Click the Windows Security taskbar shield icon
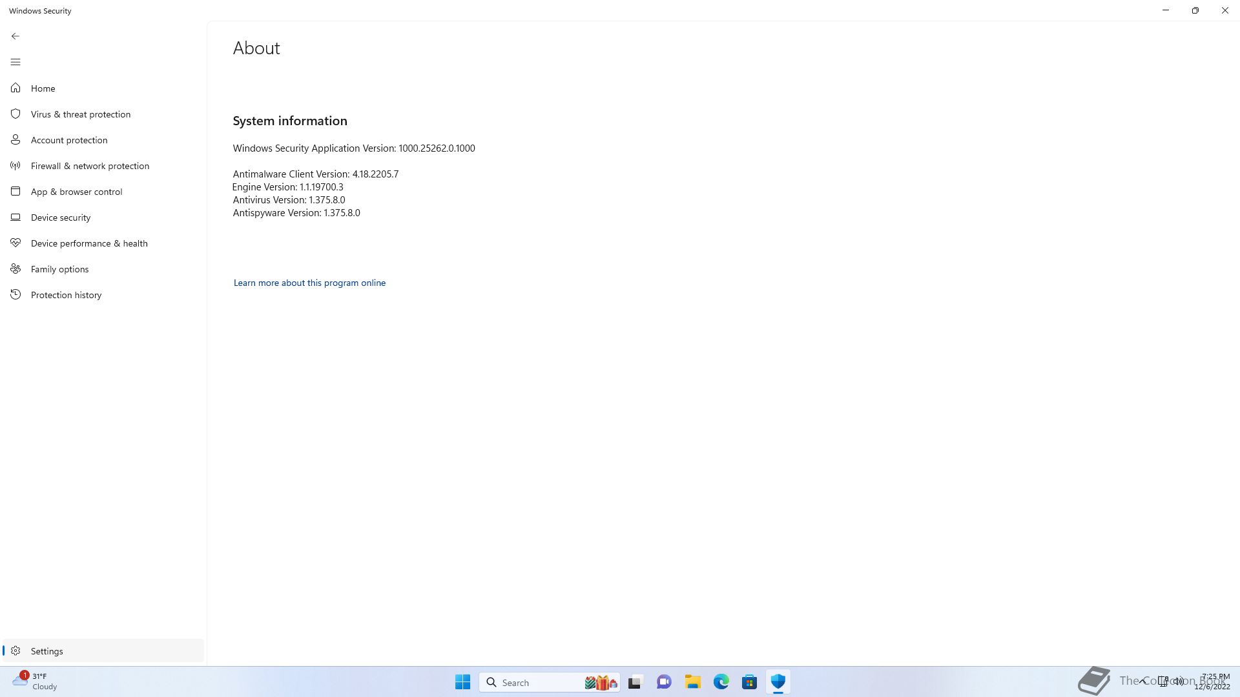The image size is (1240, 697). 778,682
